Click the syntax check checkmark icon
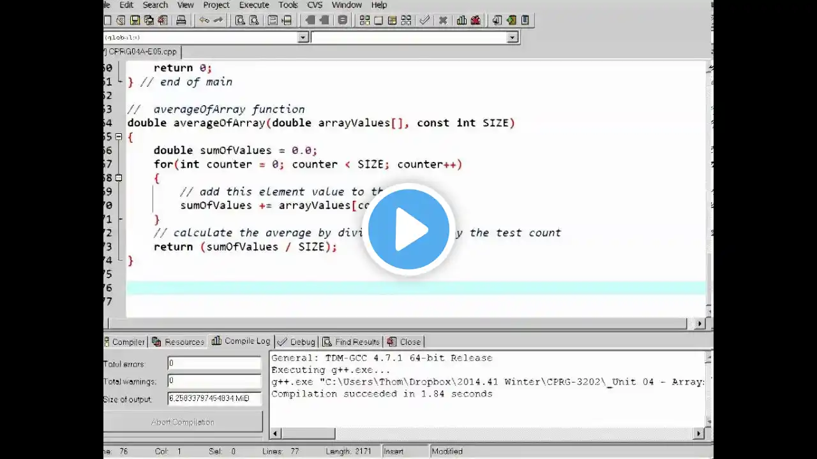The height and width of the screenshot is (459, 817). click(424, 20)
